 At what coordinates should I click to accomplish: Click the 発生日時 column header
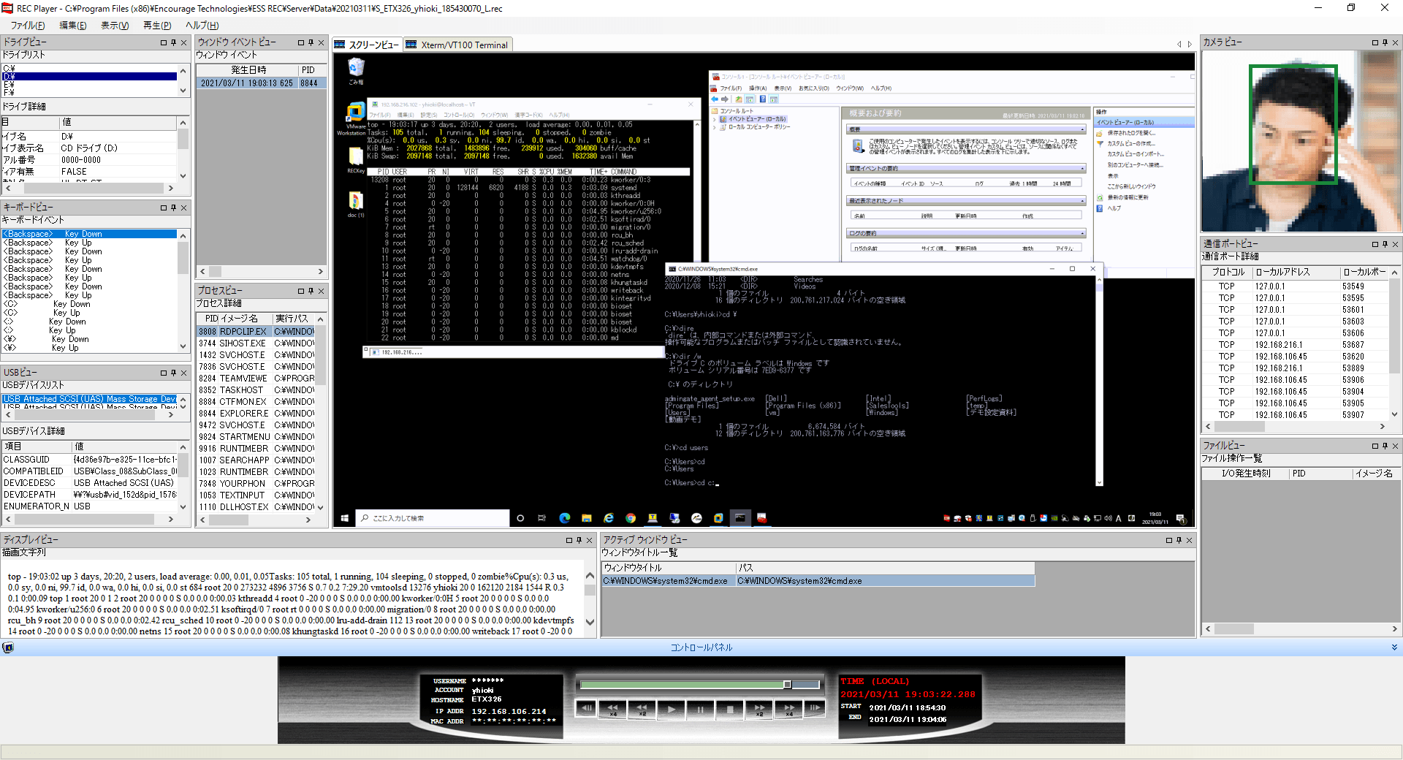pos(248,70)
